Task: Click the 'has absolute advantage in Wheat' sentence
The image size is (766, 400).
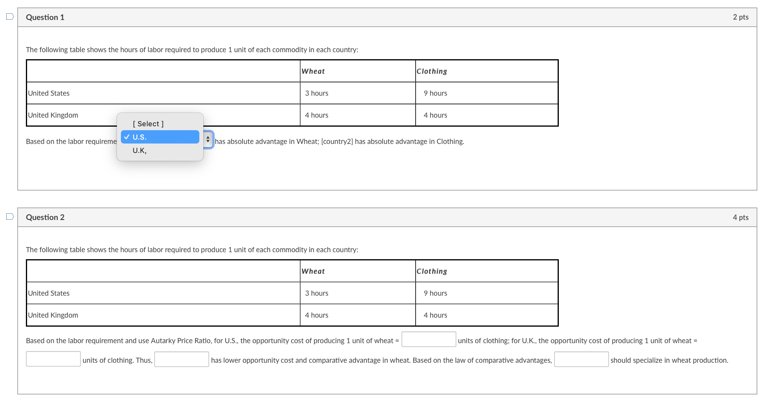Action: (x=339, y=142)
